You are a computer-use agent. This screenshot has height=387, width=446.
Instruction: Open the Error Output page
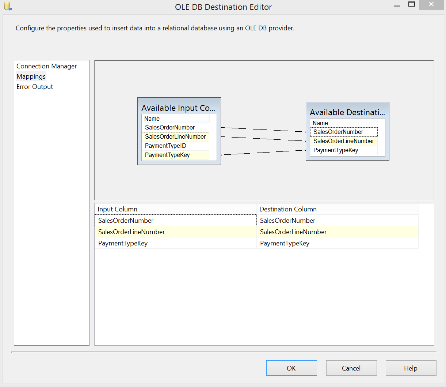point(35,87)
